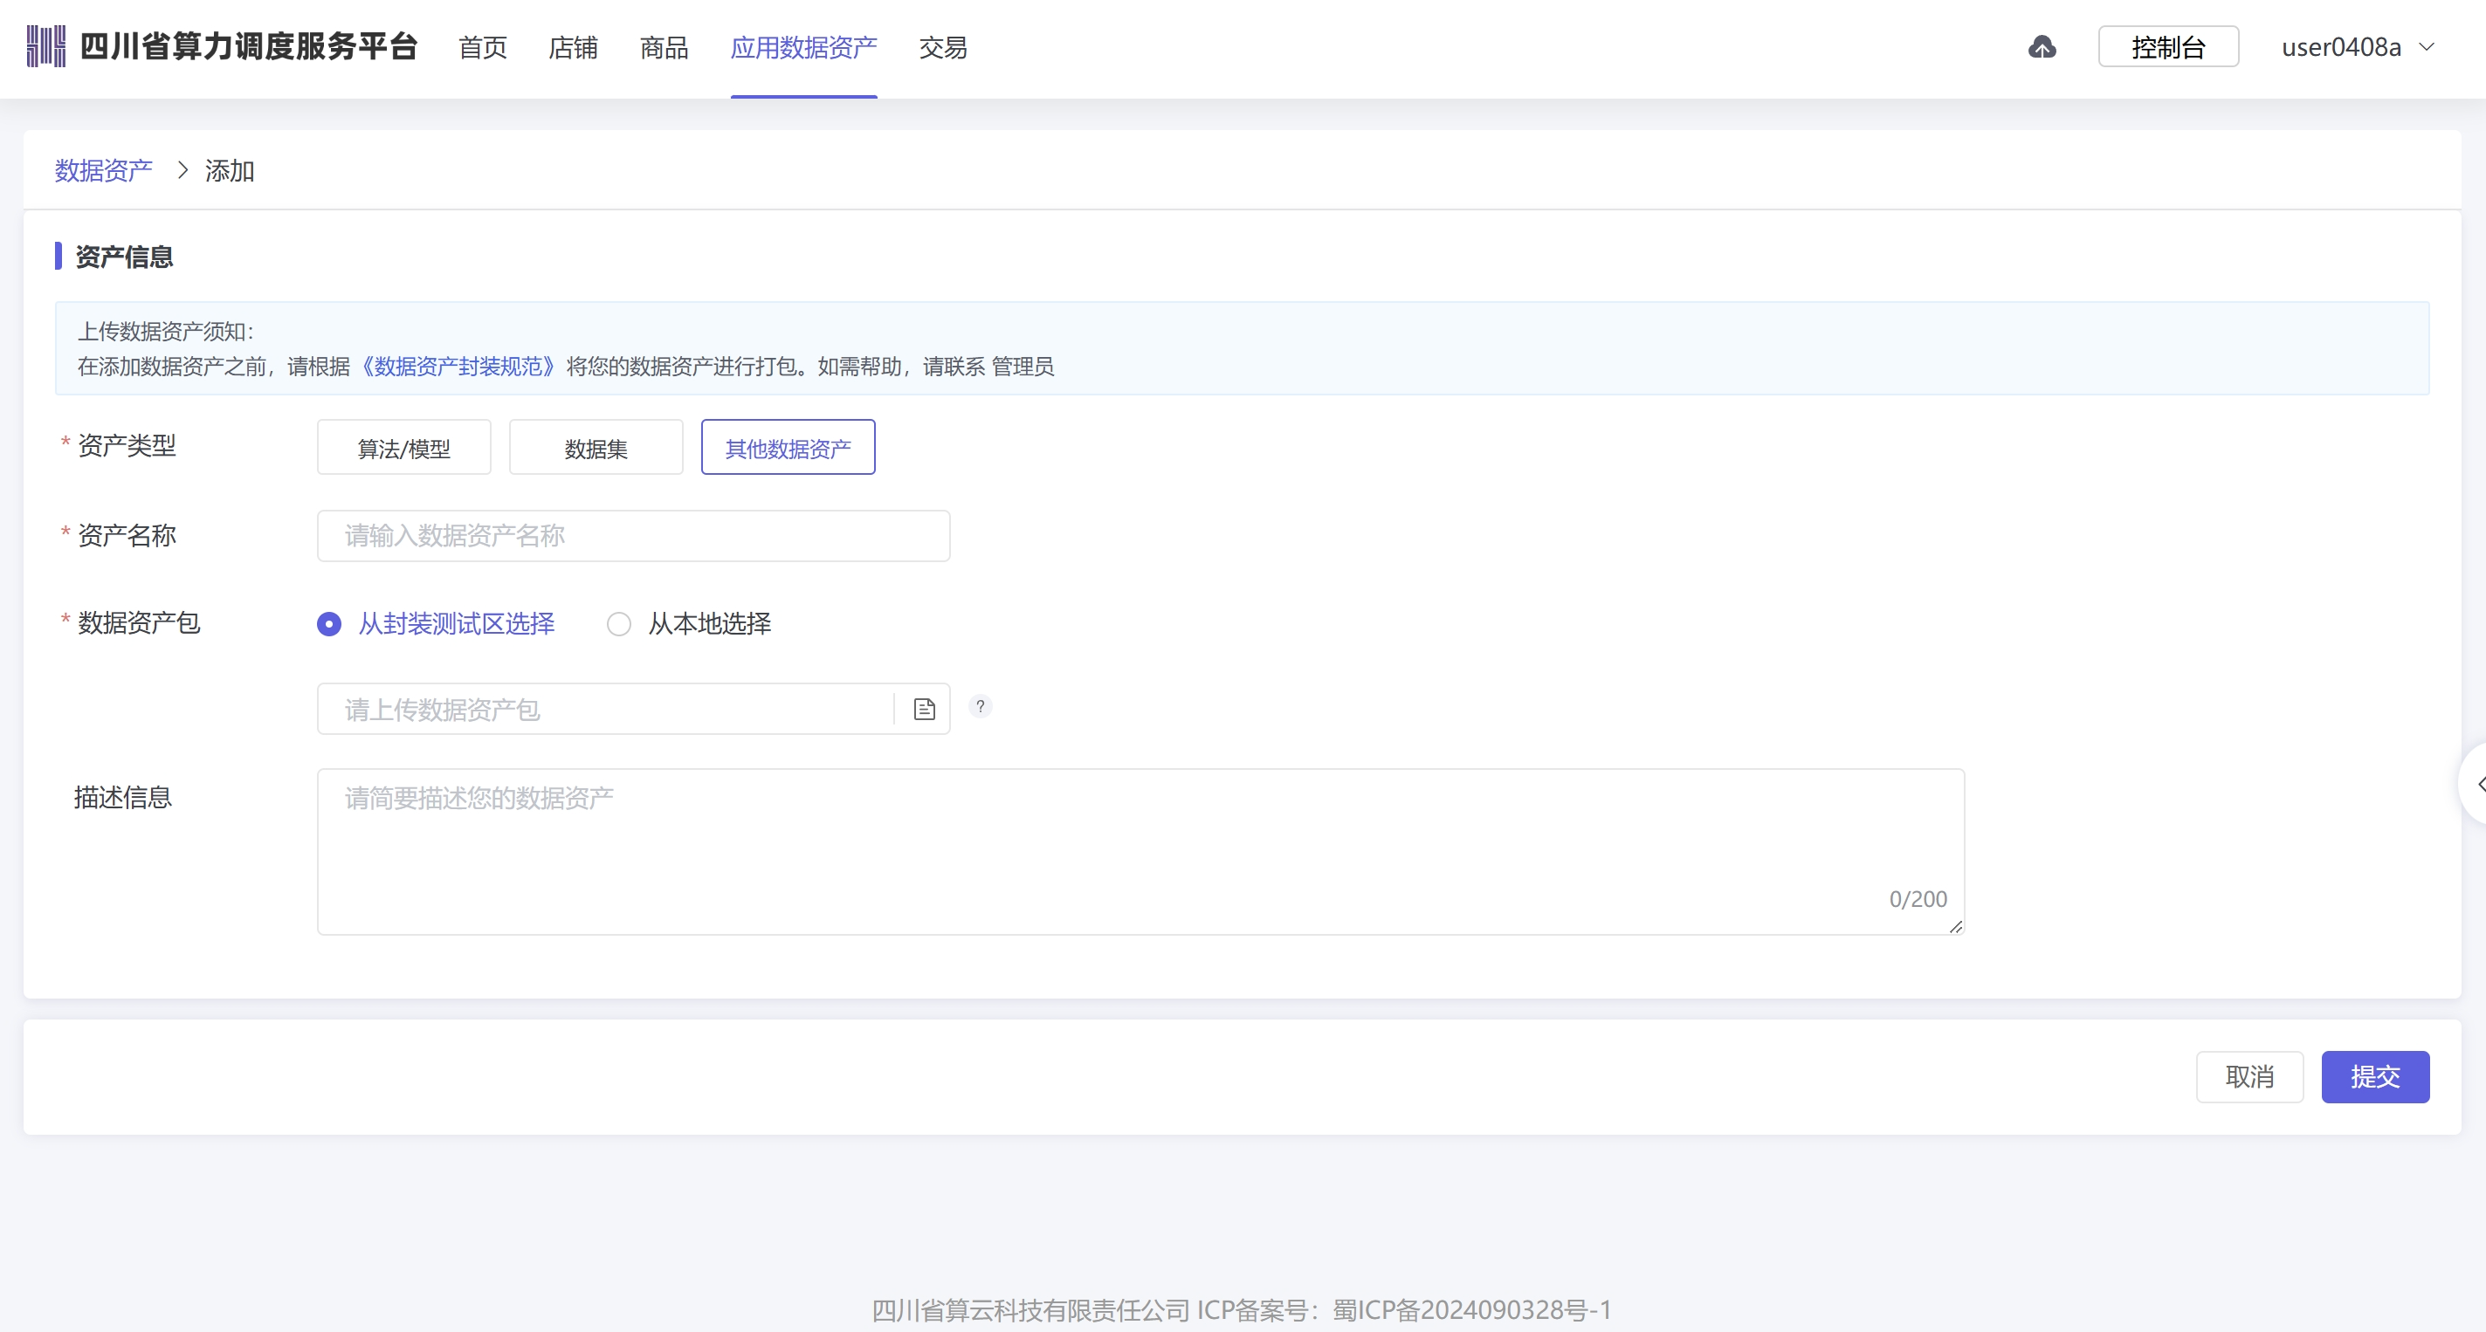Focus the 描述信息 textarea

pos(1140,851)
